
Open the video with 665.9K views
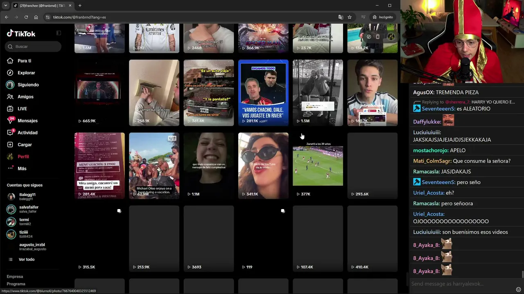point(99,93)
